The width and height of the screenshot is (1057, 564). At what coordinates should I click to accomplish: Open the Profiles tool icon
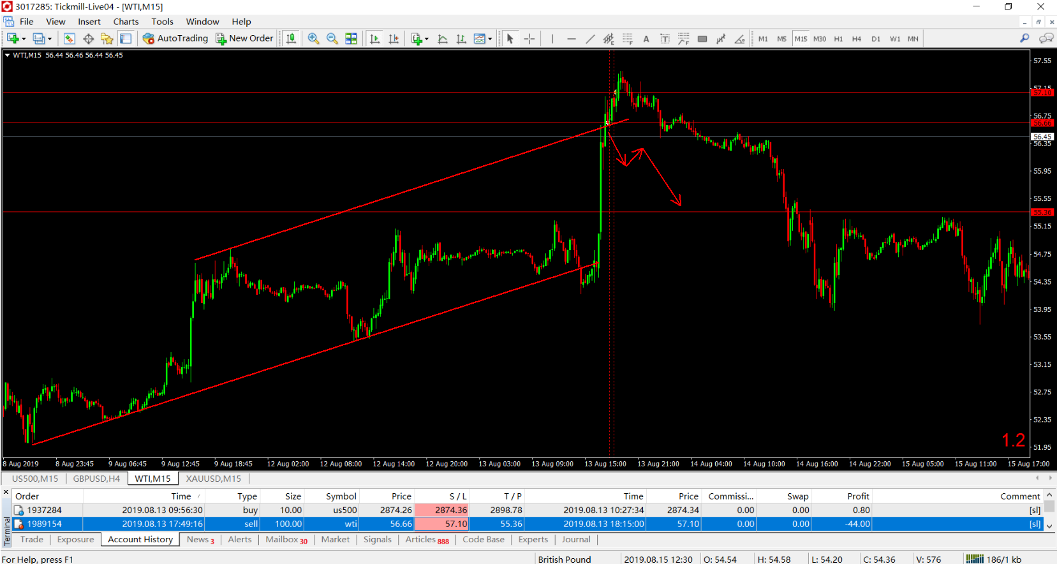pos(39,38)
